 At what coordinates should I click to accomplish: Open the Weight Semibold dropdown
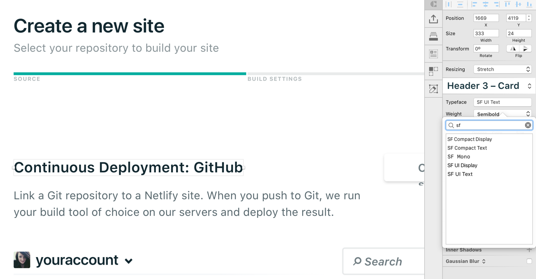click(502, 114)
